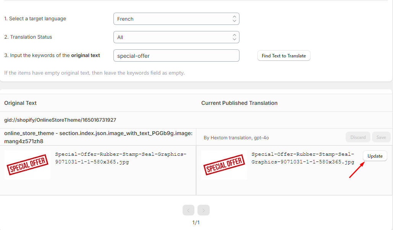This screenshot has height=230, width=393.
Task: Click the Select a target language label
Action: click(x=35, y=19)
